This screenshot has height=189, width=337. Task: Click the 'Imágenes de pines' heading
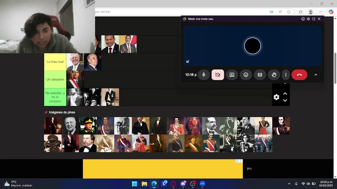coord(62,112)
